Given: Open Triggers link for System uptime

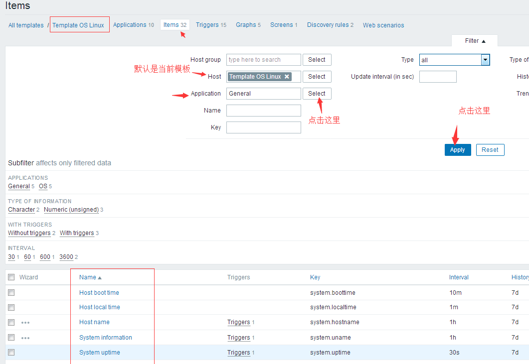Looking at the screenshot, I should (x=238, y=353).
